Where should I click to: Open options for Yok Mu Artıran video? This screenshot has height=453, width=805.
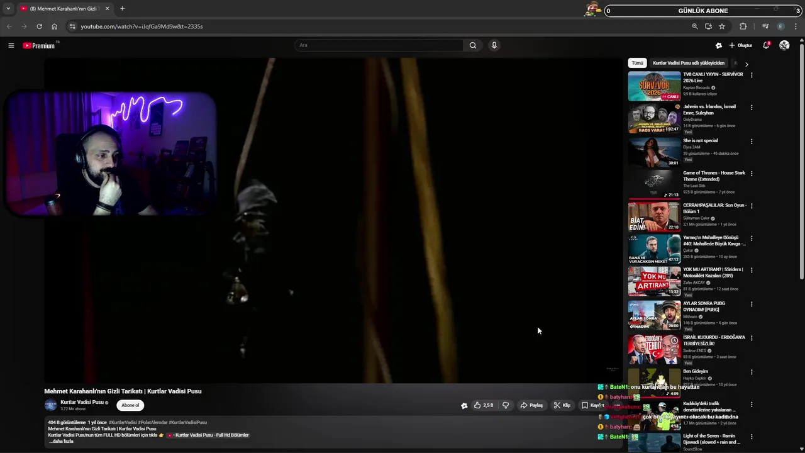click(x=752, y=270)
